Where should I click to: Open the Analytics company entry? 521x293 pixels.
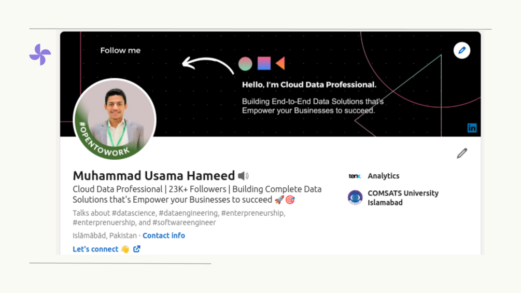(383, 176)
